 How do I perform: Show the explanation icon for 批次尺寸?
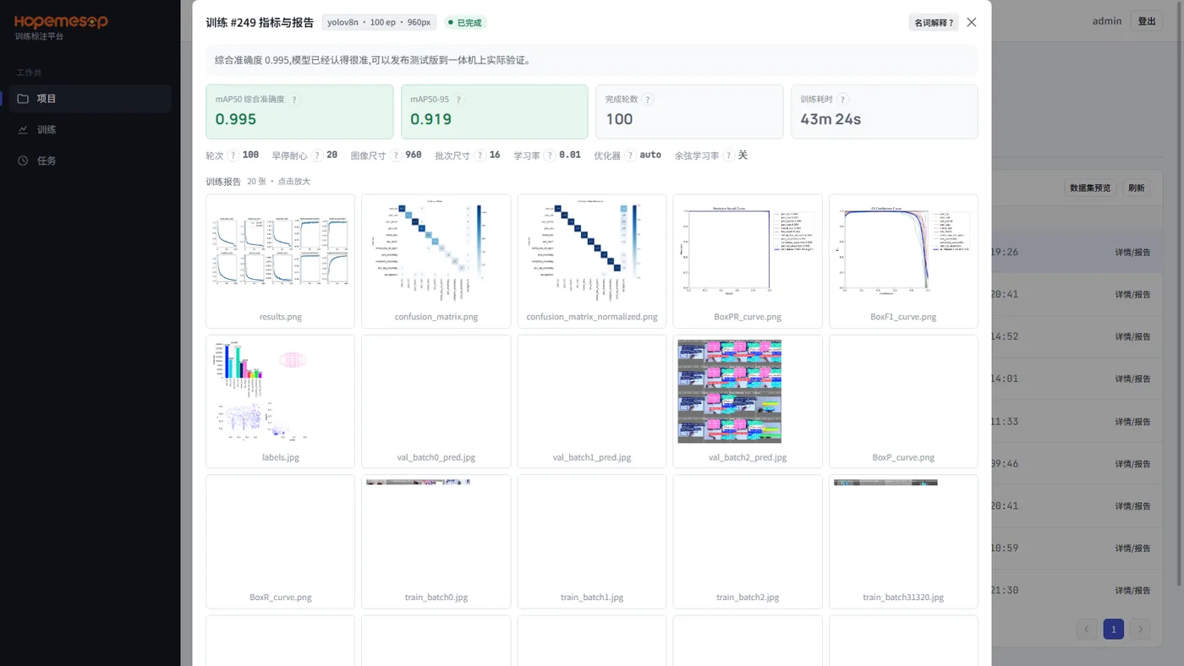click(480, 156)
